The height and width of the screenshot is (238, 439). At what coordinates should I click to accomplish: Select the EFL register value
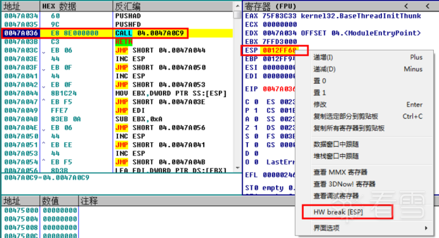pos(279,175)
